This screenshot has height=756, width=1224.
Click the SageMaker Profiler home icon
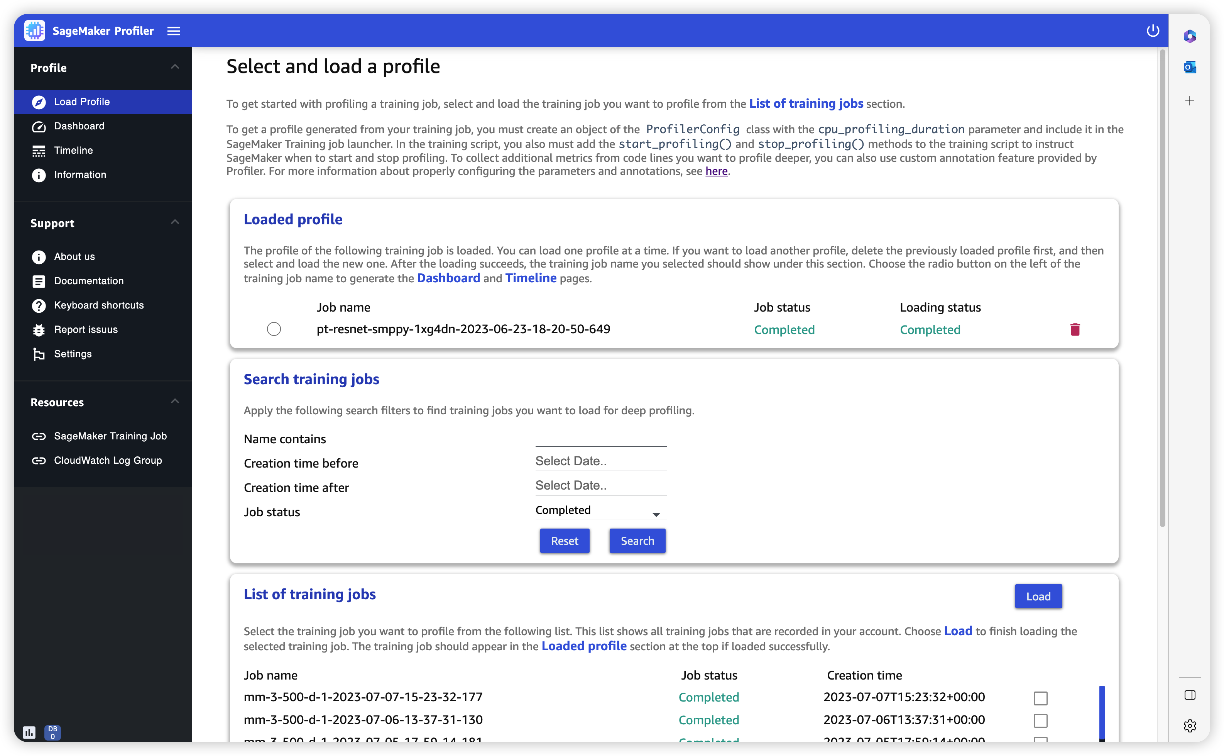(x=35, y=31)
